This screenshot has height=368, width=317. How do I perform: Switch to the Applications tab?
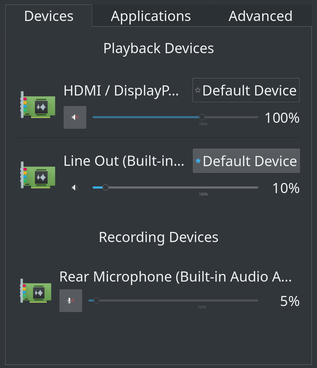151,16
